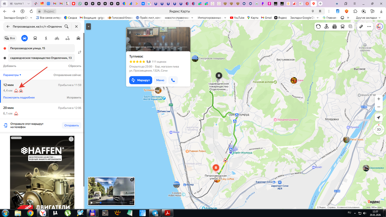Click the search magnifier in the sidebar
This screenshot has height=217, width=386.
66,26
